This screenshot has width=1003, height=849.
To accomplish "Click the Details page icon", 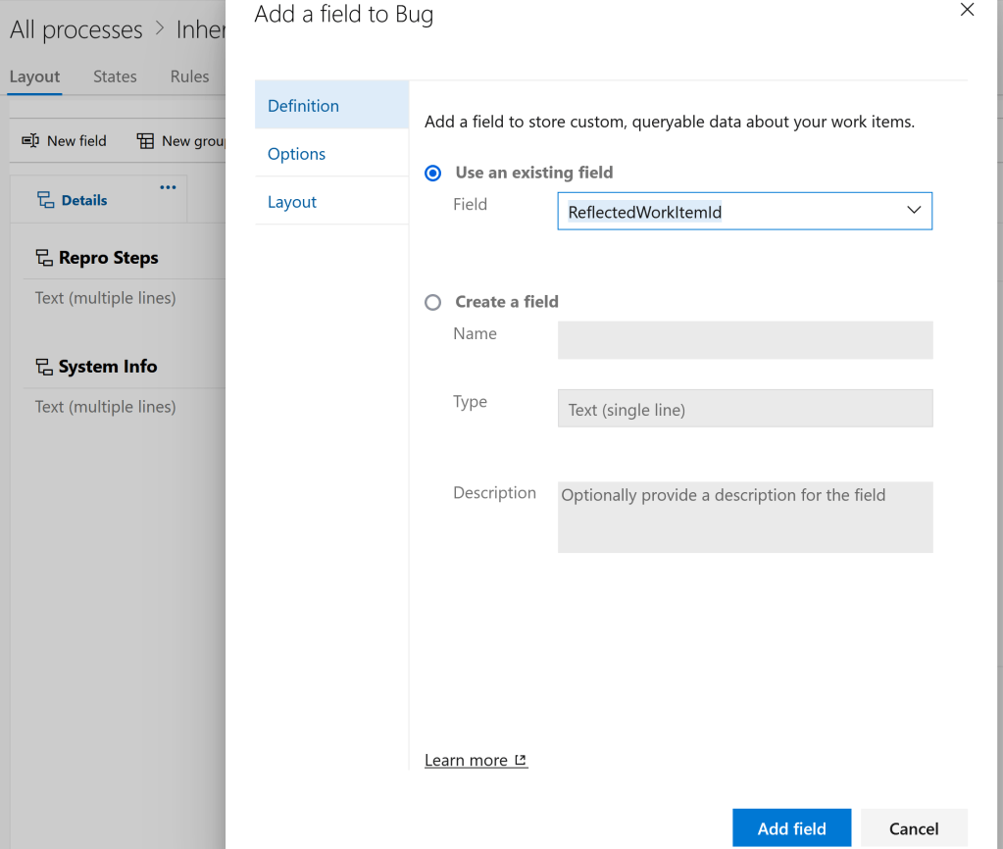I will point(45,200).
